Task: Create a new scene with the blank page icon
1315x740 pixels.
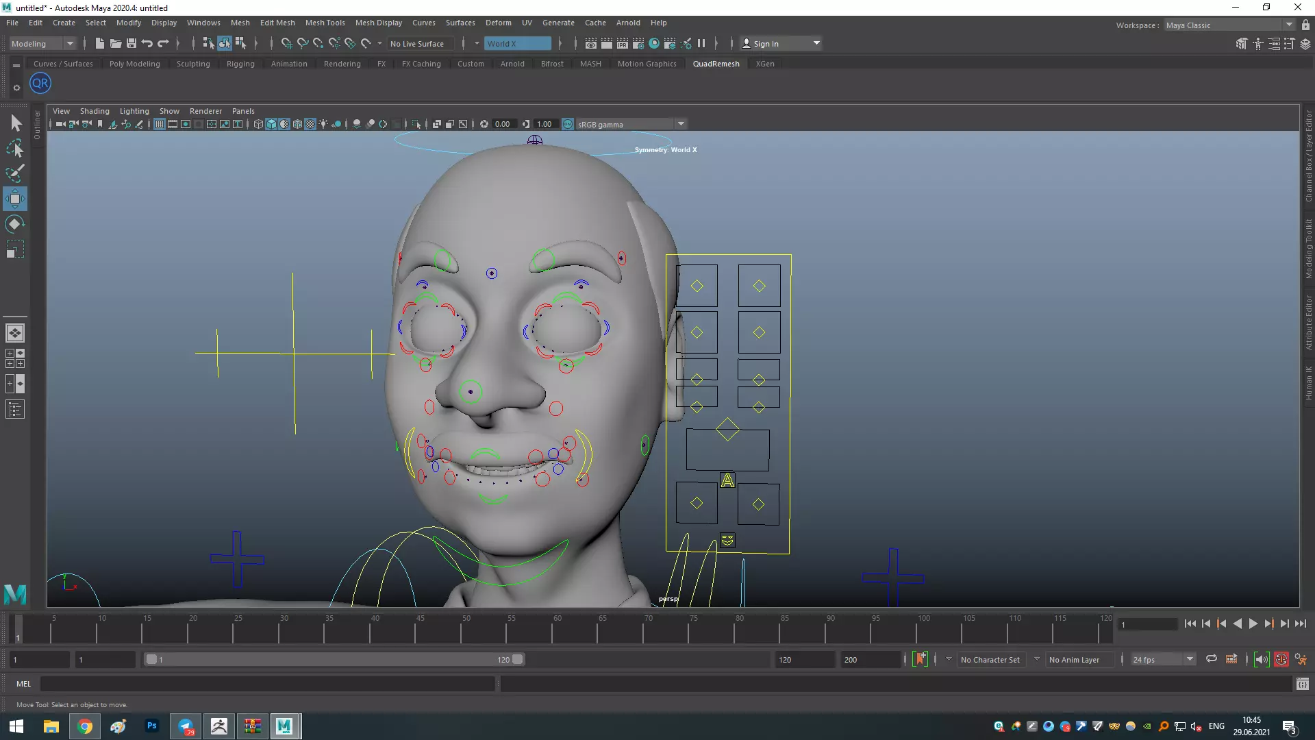Action: click(x=100, y=43)
